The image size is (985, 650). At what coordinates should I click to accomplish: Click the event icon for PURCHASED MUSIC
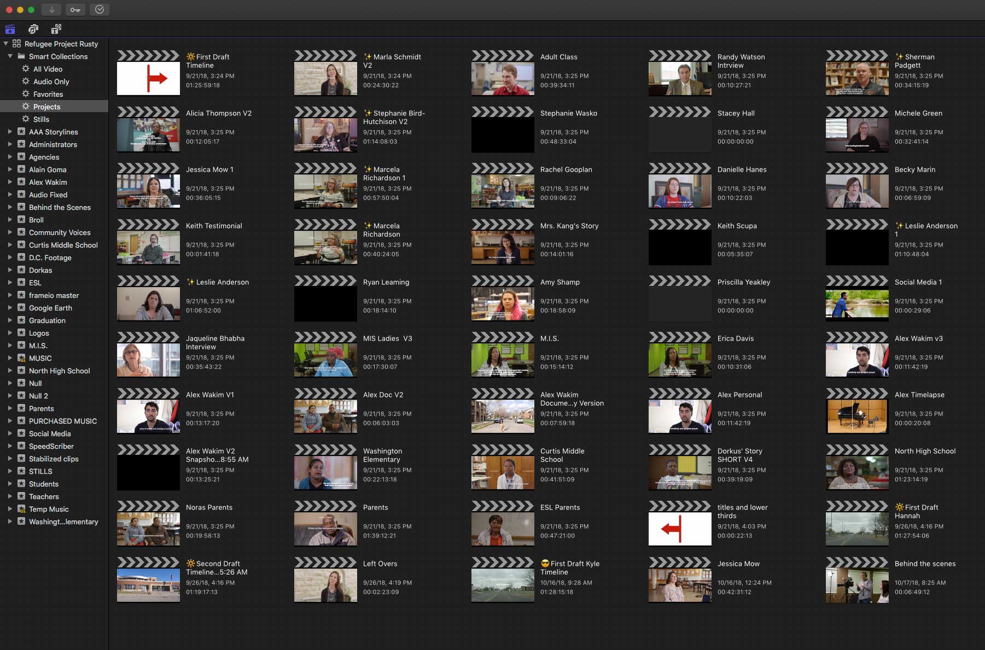(x=21, y=421)
